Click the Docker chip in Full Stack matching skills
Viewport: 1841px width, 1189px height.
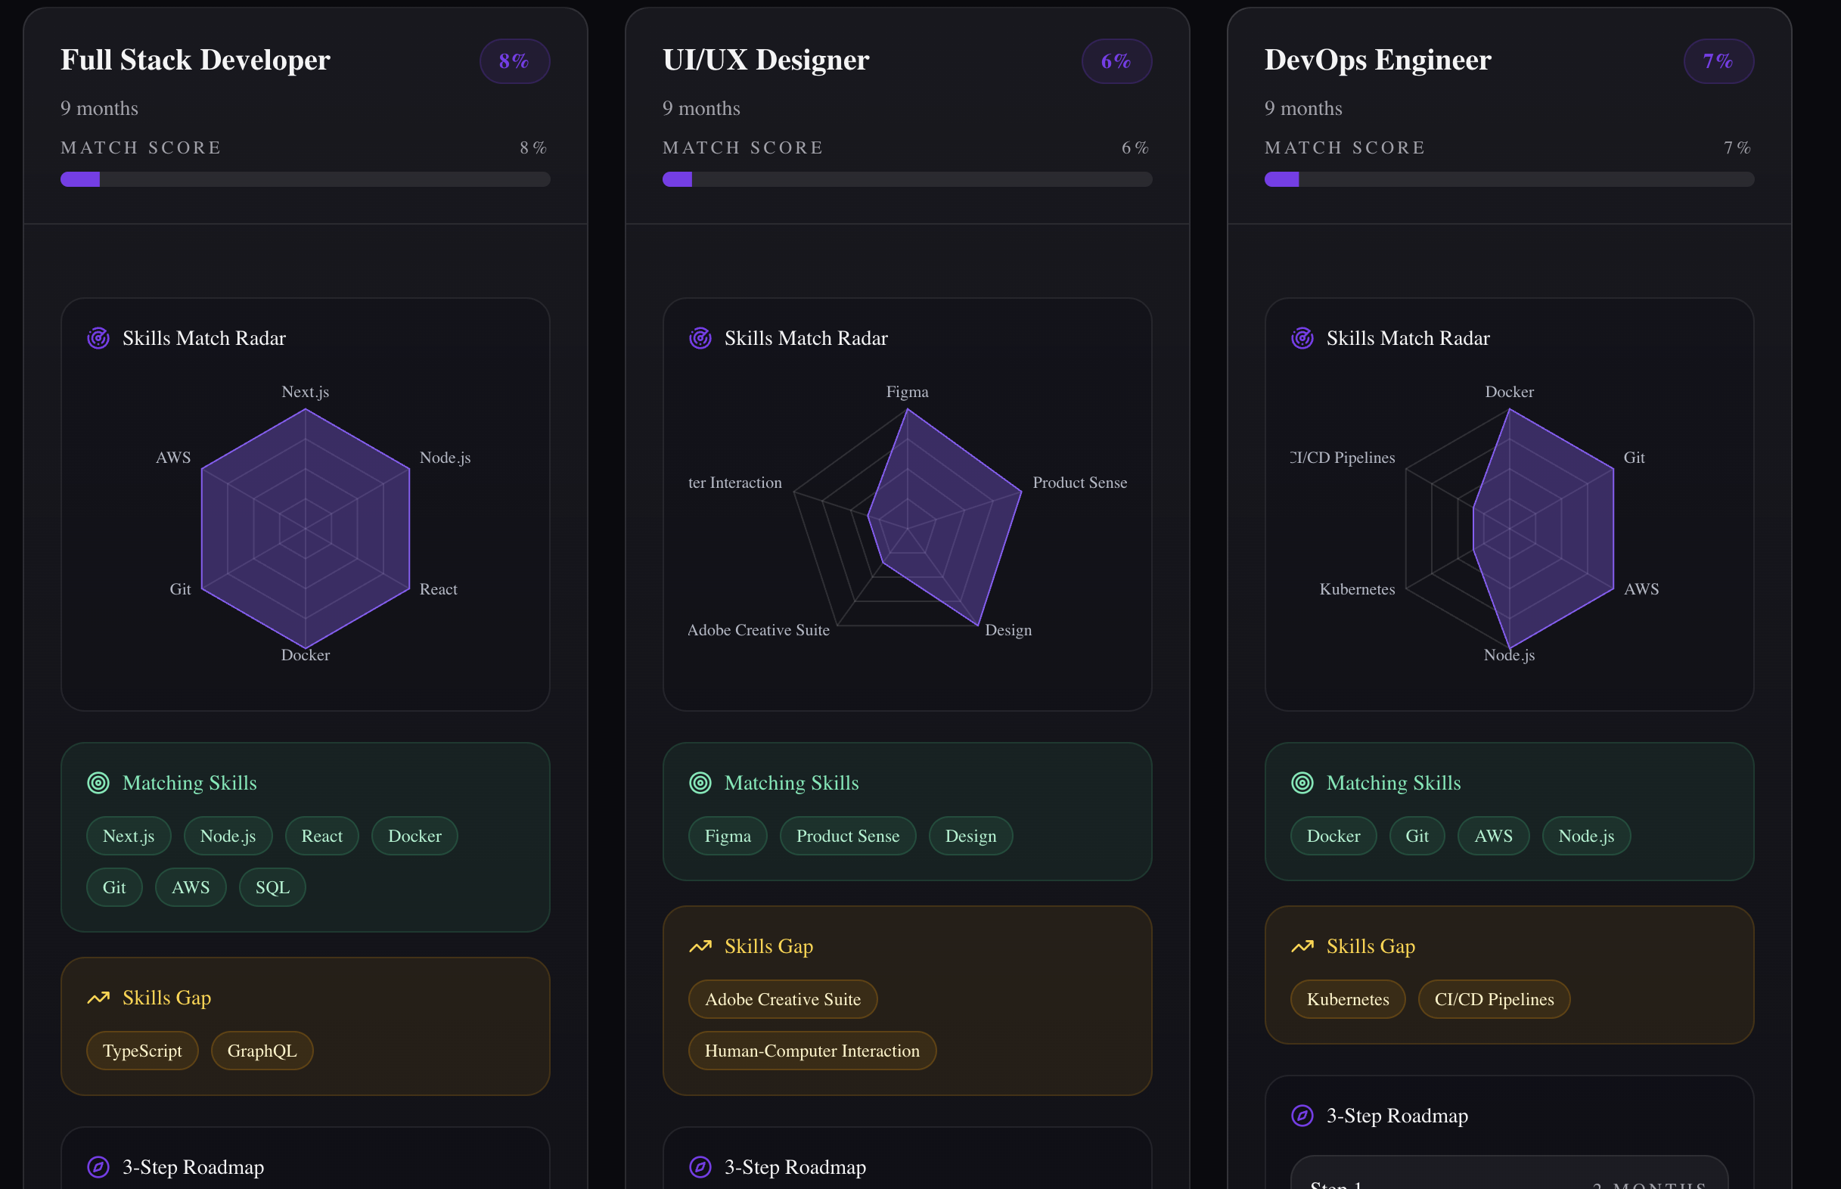(414, 837)
